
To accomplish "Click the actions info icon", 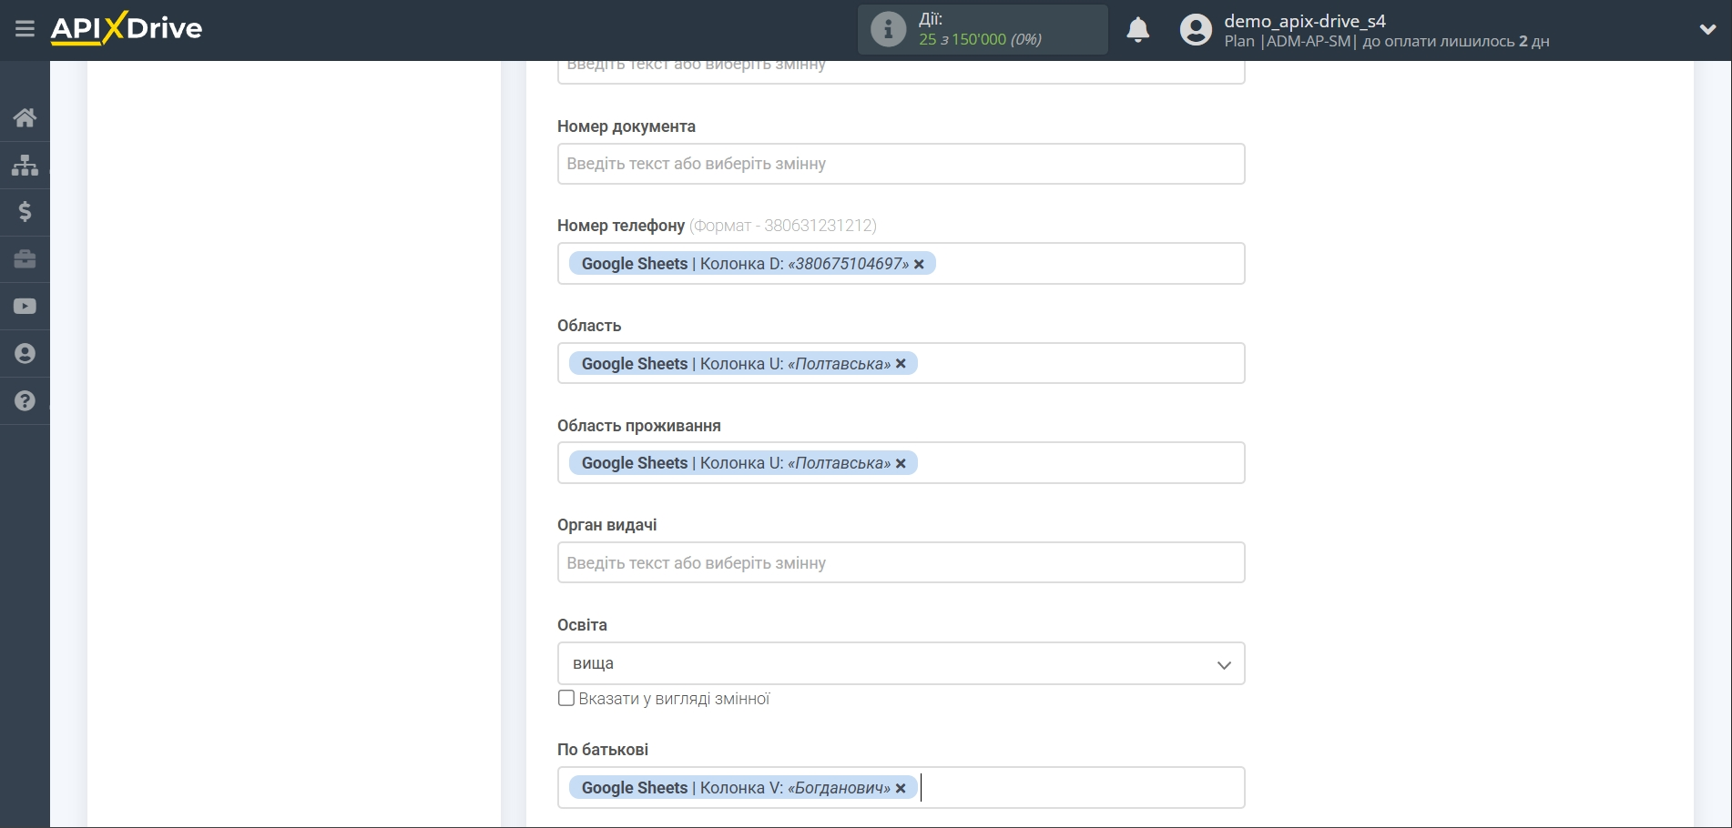I will [888, 30].
